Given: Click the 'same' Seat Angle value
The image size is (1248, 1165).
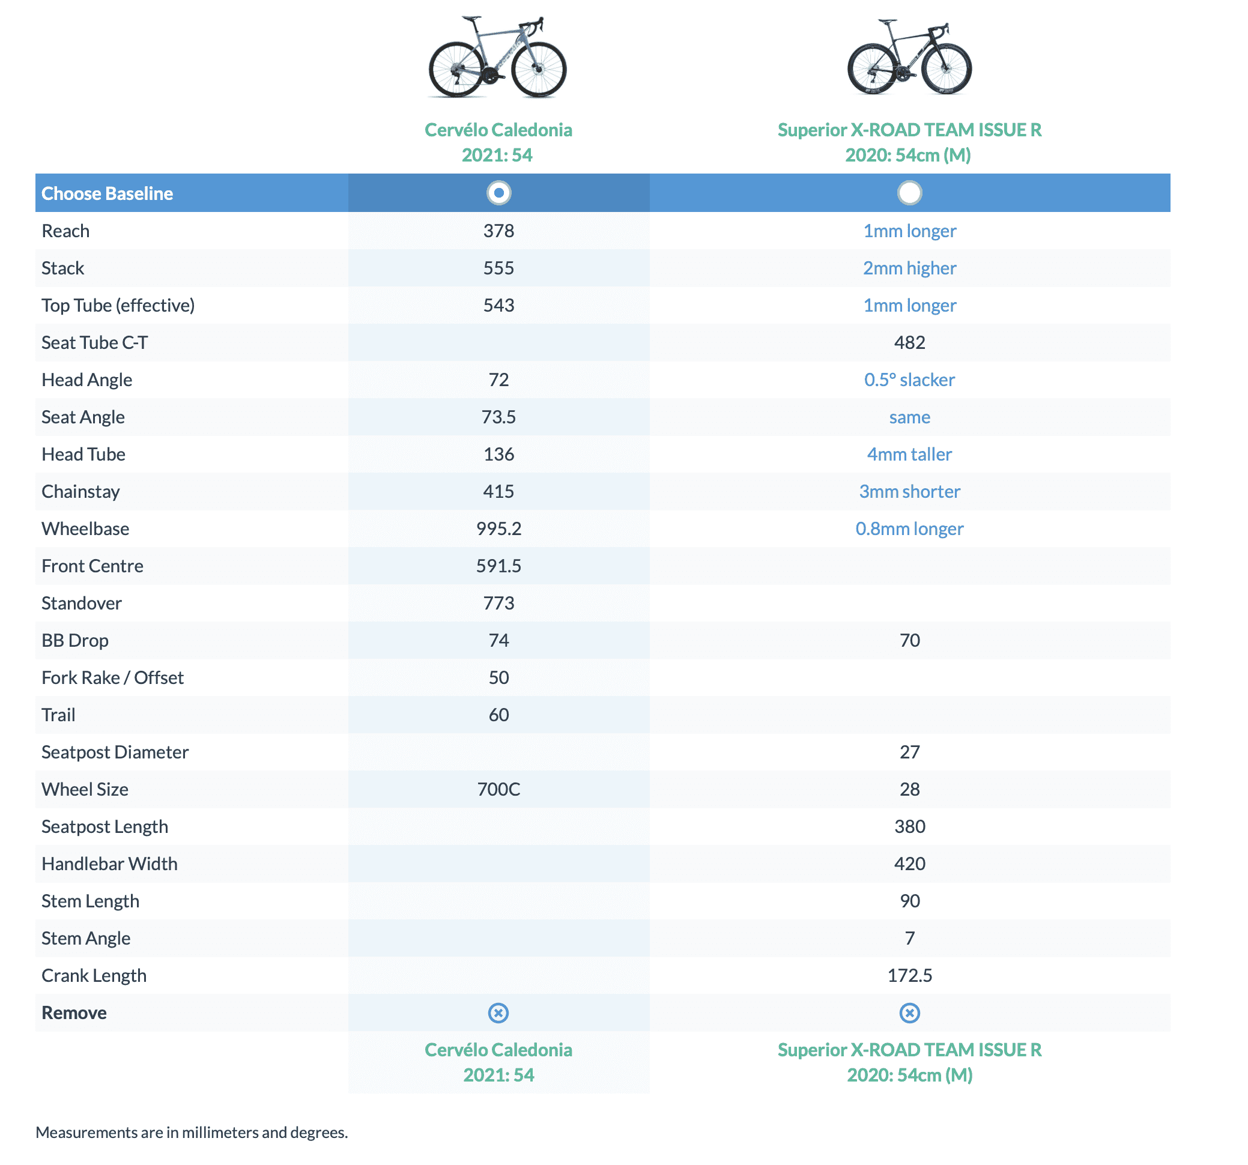Looking at the screenshot, I should 909,417.
